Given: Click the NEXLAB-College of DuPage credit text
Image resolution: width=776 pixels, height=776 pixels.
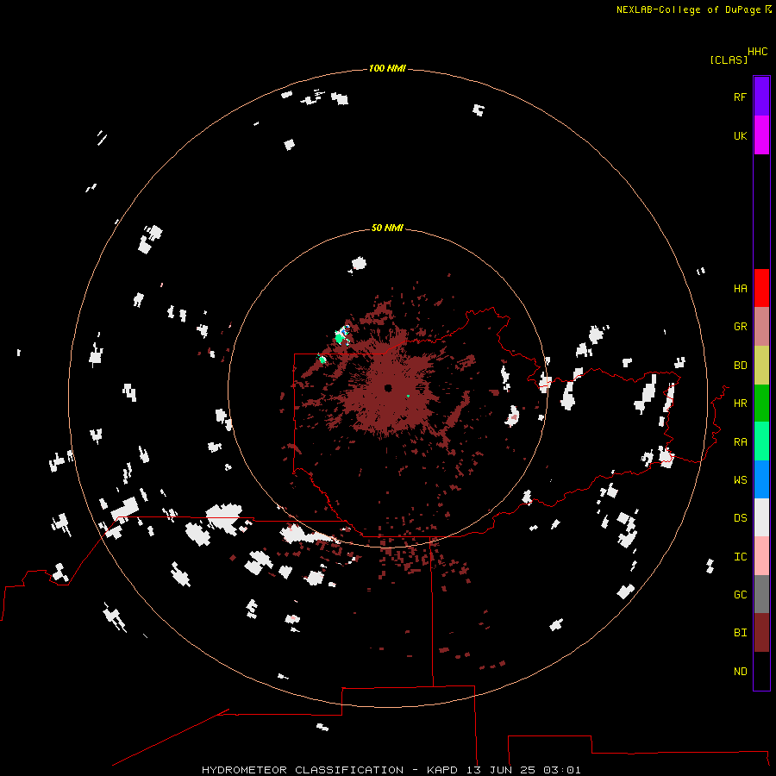Looking at the screenshot, I should click(688, 9).
